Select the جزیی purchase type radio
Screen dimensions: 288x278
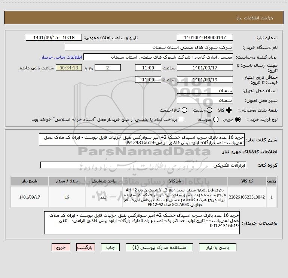238,119
